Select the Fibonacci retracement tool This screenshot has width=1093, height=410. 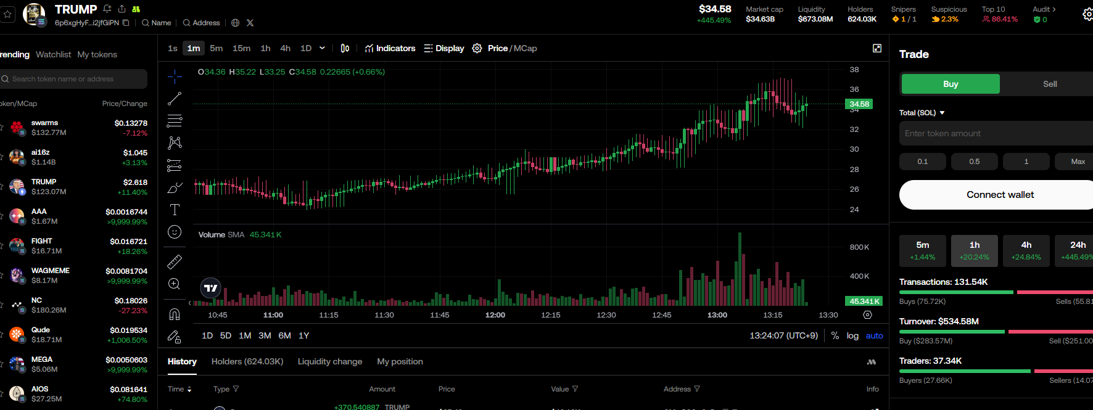pos(175,121)
